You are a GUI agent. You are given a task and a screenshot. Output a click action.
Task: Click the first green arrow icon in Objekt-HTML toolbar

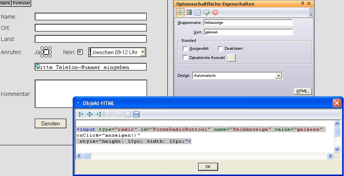coord(81,114)
